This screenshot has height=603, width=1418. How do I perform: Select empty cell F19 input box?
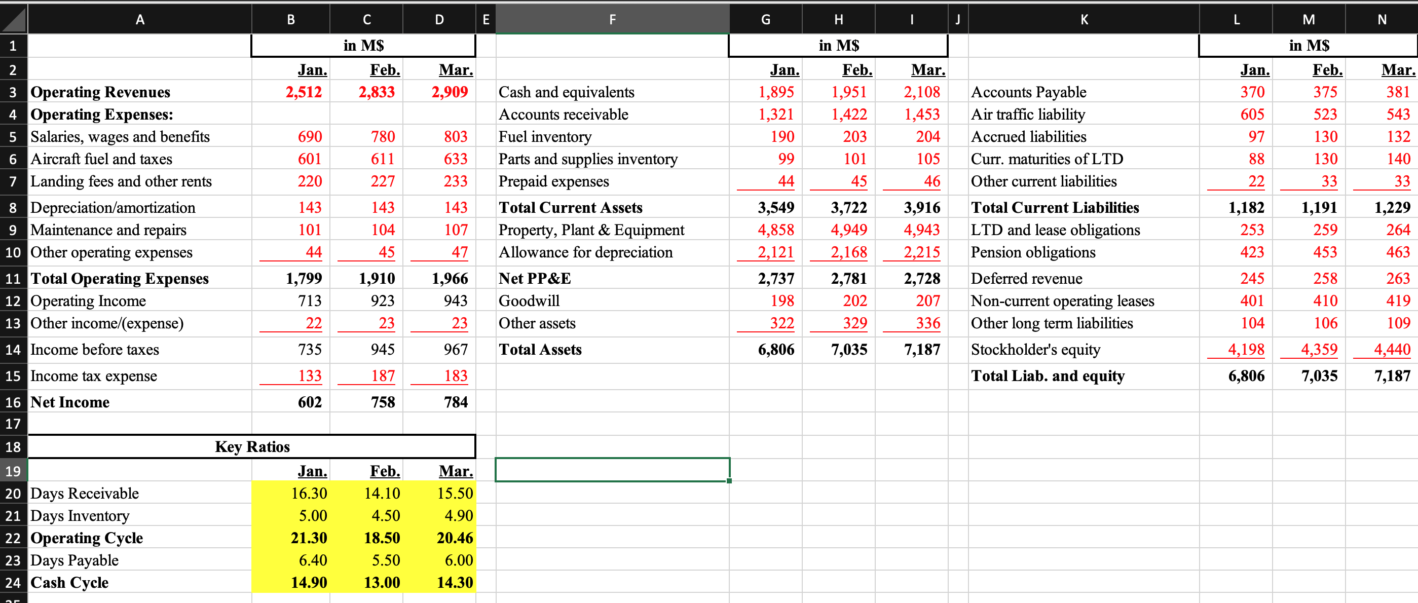tap(612, 470)
